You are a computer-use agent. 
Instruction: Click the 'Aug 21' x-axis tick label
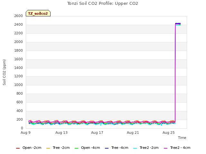click(x=133, y=133)
